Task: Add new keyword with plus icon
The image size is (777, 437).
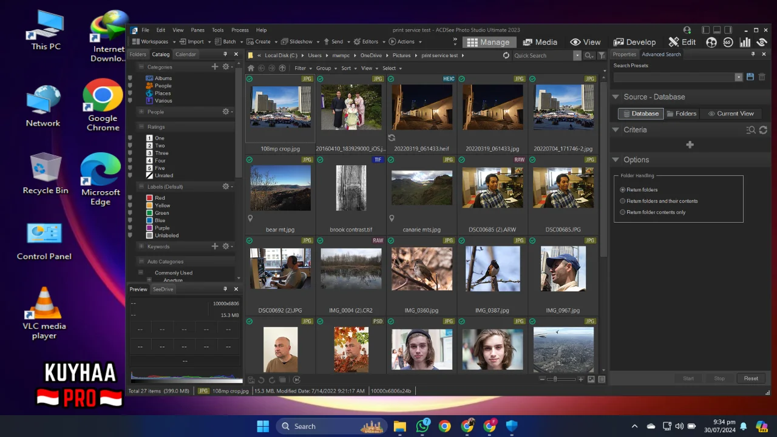Action: tap(214, 246)
